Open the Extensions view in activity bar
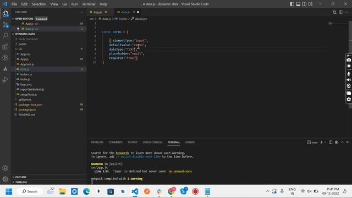Viewport: 352px width, 198px height. [x=5, y=46]
